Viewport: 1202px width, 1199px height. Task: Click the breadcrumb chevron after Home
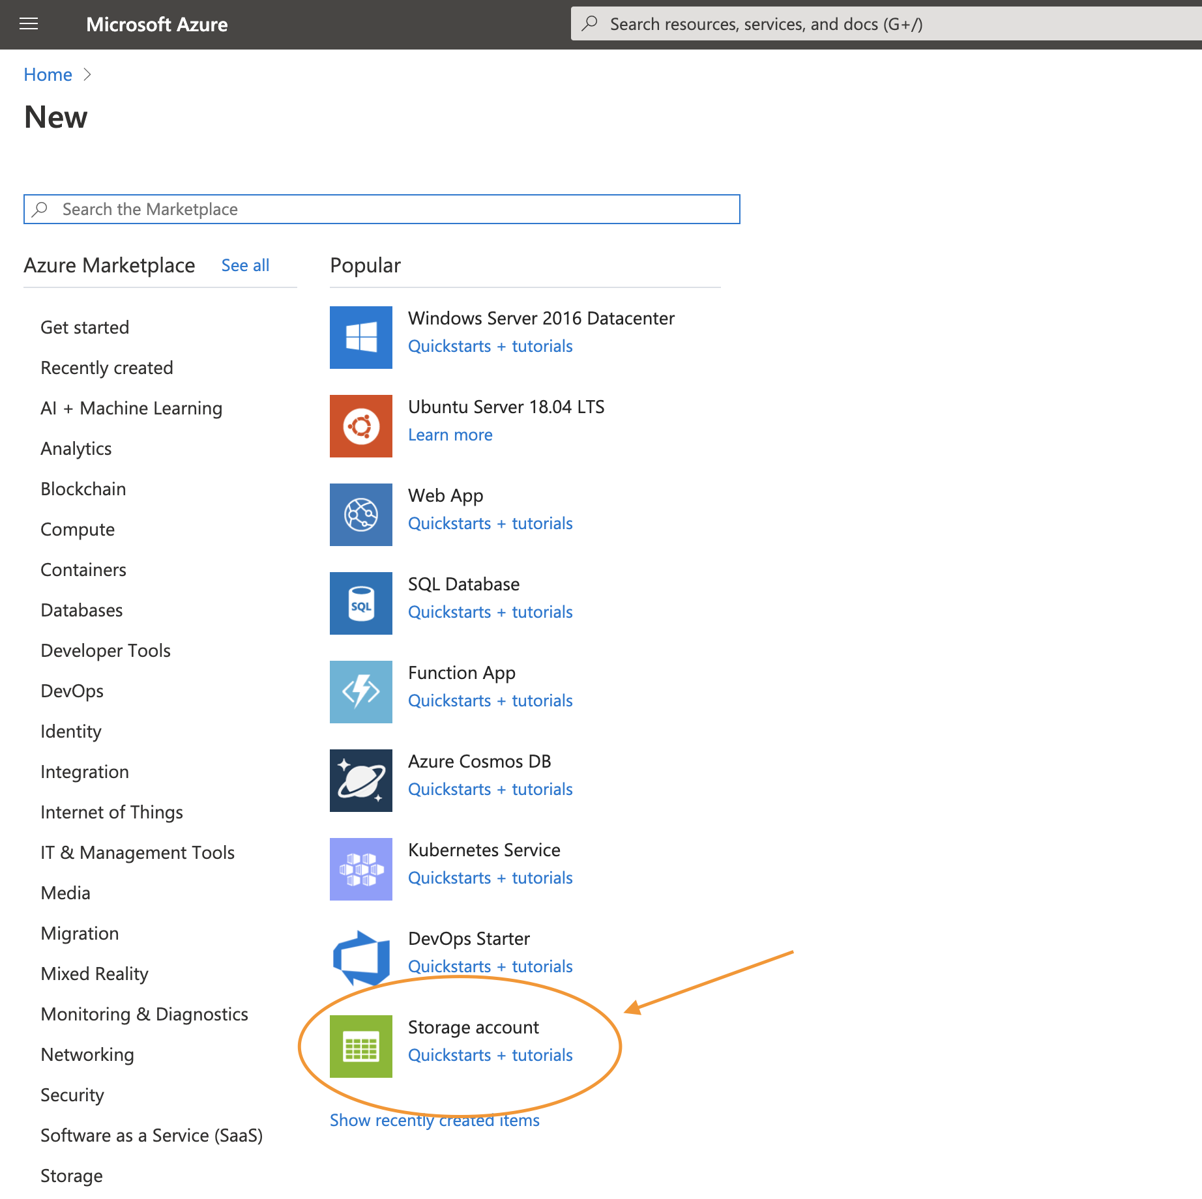pyautogui.click(x=87, y=74)
